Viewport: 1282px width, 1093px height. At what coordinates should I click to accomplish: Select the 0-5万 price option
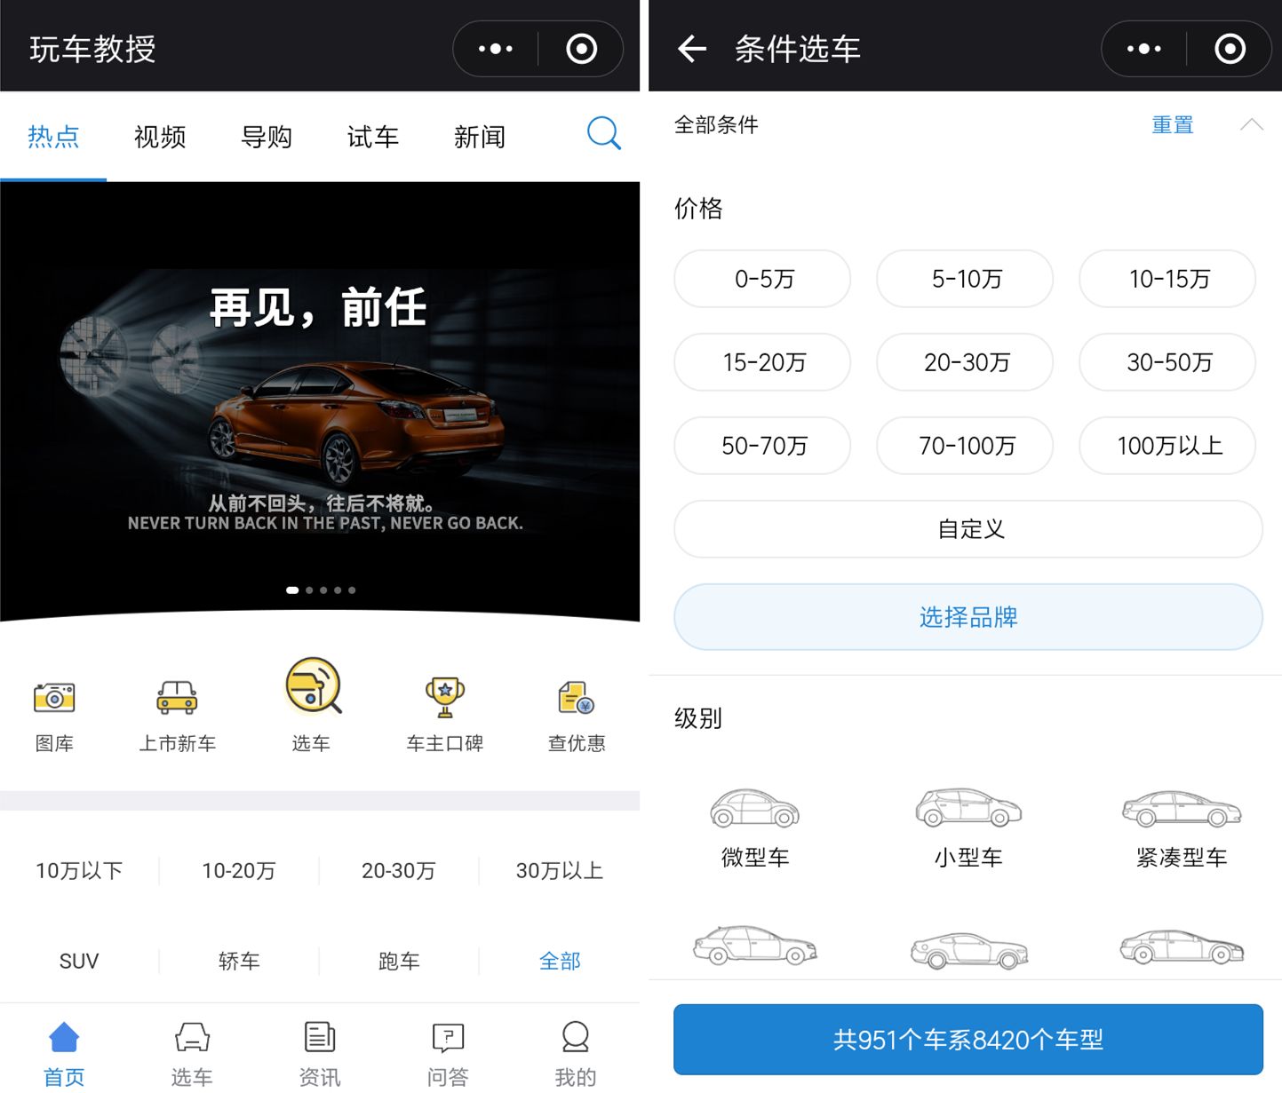click(x=762, y=279)
